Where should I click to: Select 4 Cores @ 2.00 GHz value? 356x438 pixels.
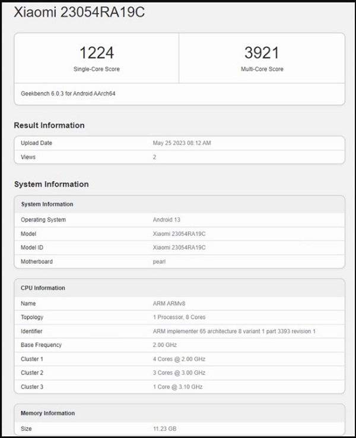pyautogui.click(x=179, y=359)
